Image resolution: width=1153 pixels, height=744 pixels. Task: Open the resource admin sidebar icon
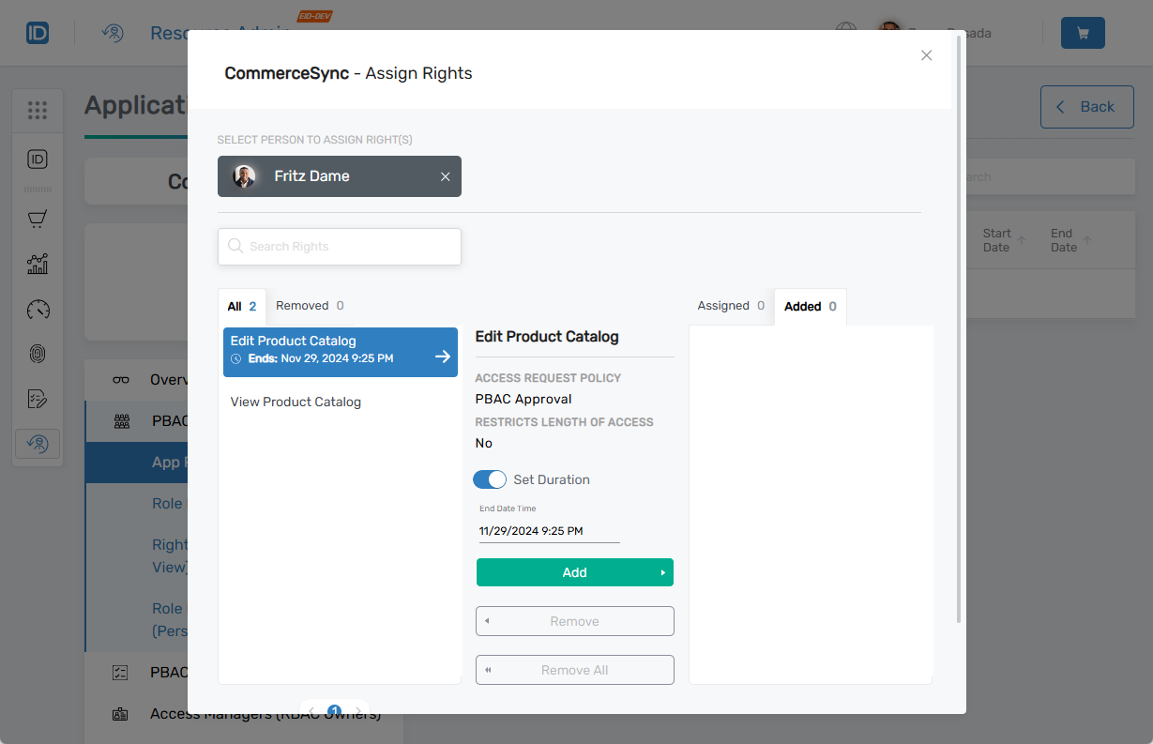click(x=38, y=444)
